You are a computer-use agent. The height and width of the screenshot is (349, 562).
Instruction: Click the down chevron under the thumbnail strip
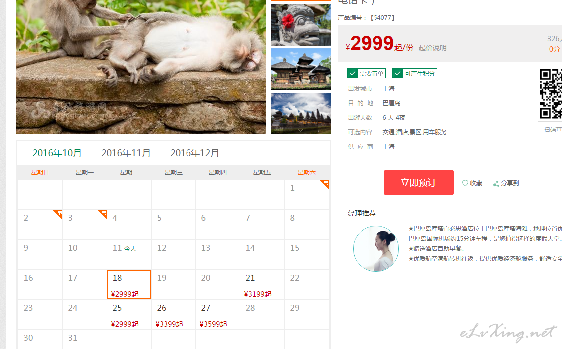[300, 131]
